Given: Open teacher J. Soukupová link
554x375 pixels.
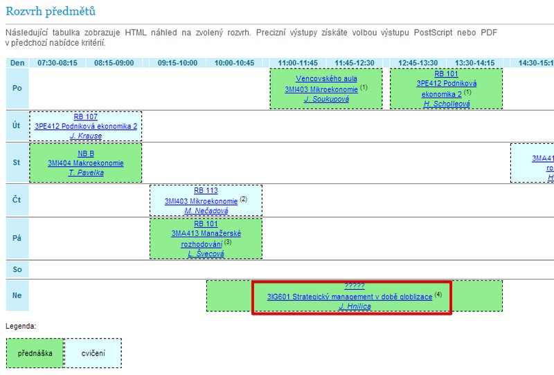Looking at the screenshot, I should coord(326,100).
